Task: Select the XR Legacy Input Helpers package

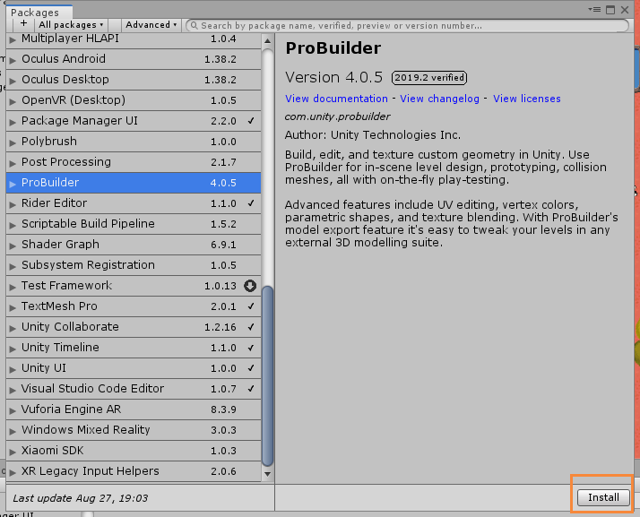Action: pyautogui.click(x=134, y=471)
